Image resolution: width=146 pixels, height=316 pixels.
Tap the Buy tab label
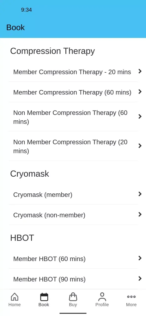tap(73, 305)
